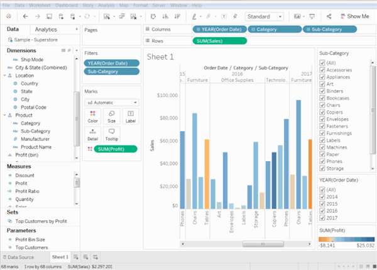
Task: Click the SUM(Sales) pill on Rows
Action: click(219, 41)
